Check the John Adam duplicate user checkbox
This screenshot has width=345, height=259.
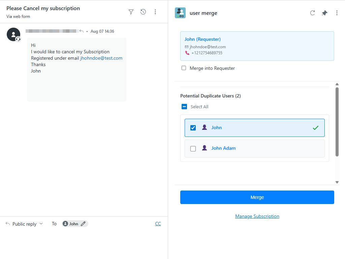pos(193,148)
